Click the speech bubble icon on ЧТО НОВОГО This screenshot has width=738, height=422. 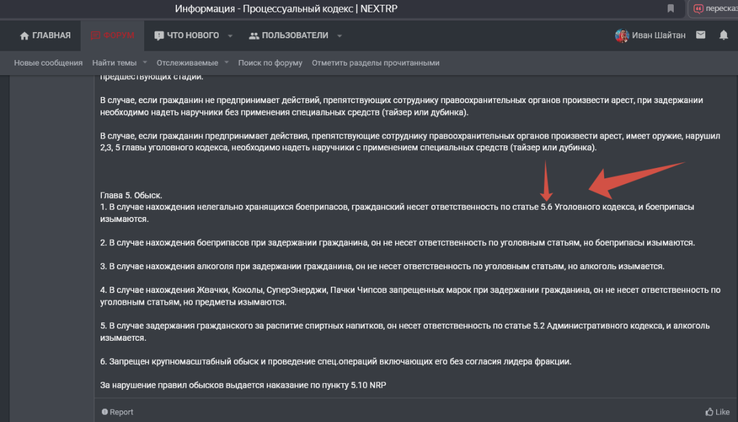159,35
